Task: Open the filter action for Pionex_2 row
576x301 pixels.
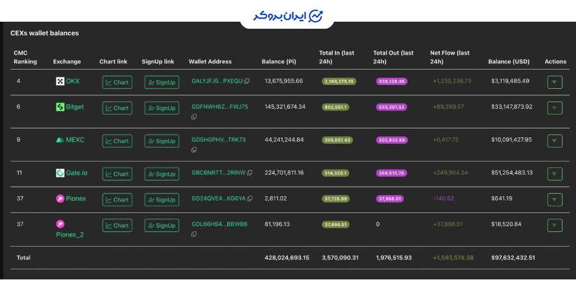Action: coord(555,225)
